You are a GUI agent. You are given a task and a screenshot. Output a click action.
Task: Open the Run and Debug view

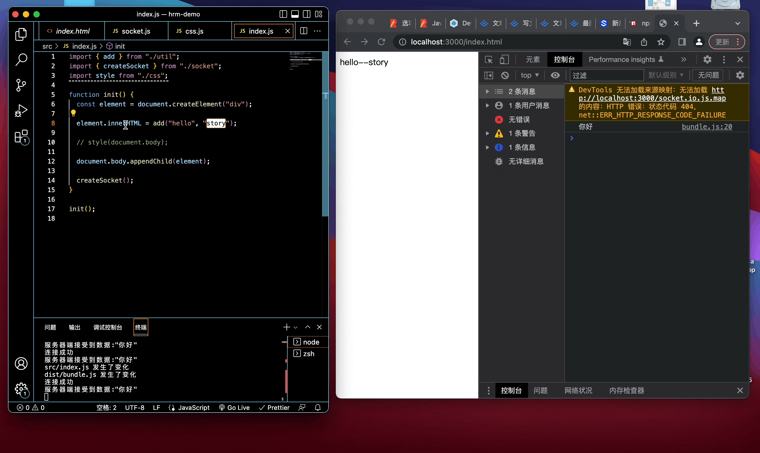[x=21, y=111]
